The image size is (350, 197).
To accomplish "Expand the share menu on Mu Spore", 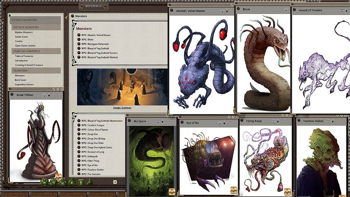I will (158, 121).
